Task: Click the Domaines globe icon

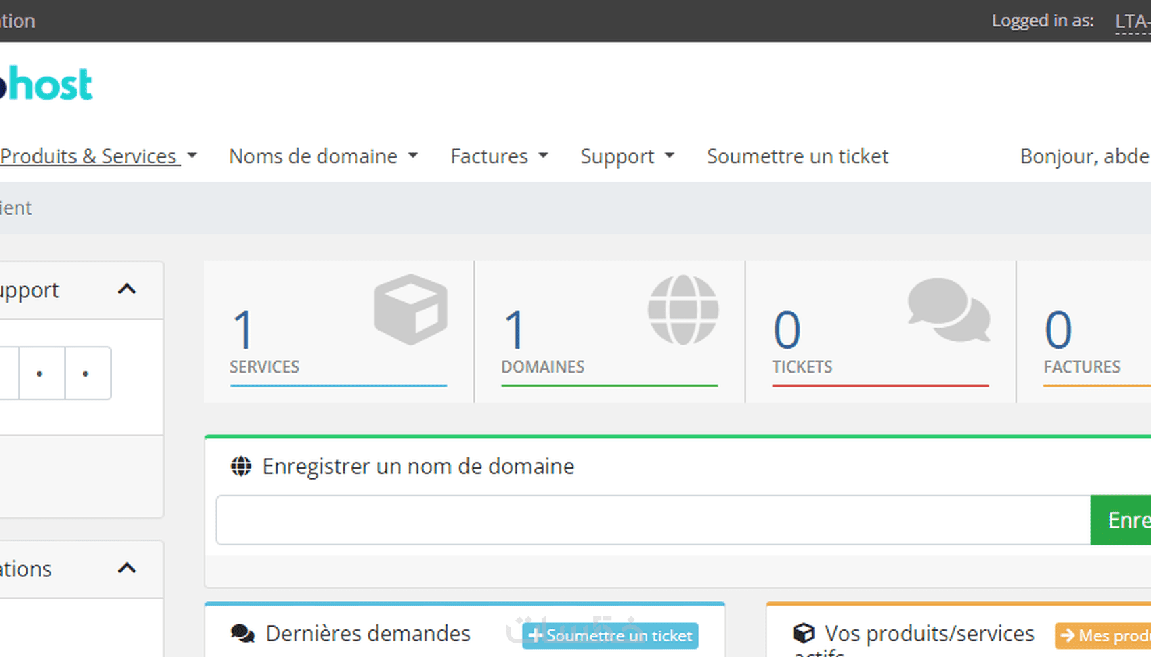Action: 683,310
